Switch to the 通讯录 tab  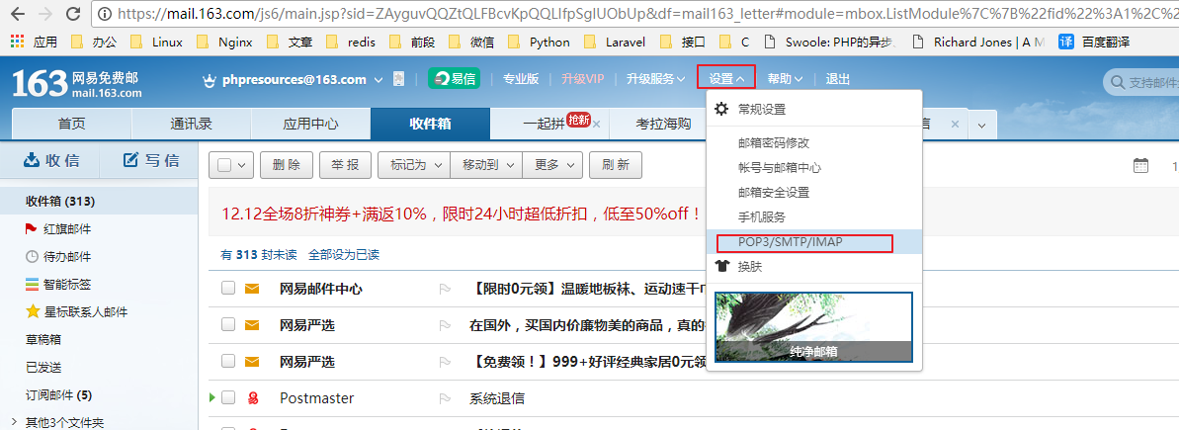coord(191,124)
